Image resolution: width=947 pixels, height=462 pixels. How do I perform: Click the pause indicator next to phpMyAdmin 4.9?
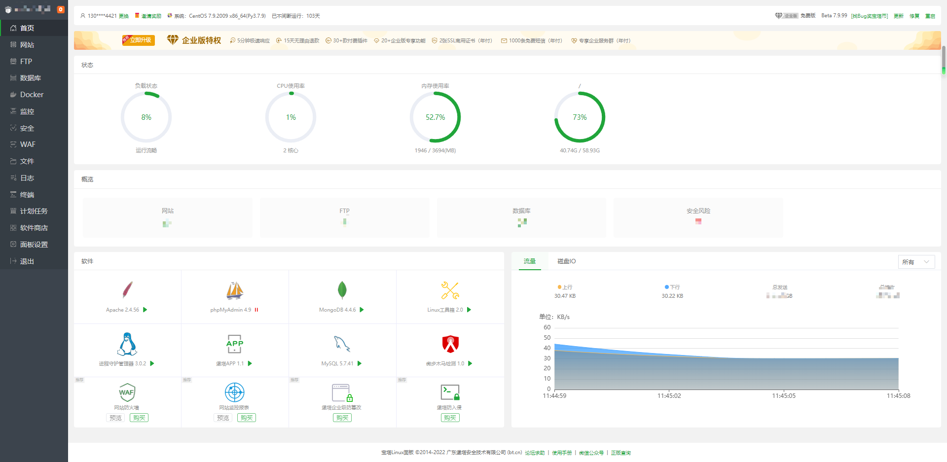coord(256,310)
